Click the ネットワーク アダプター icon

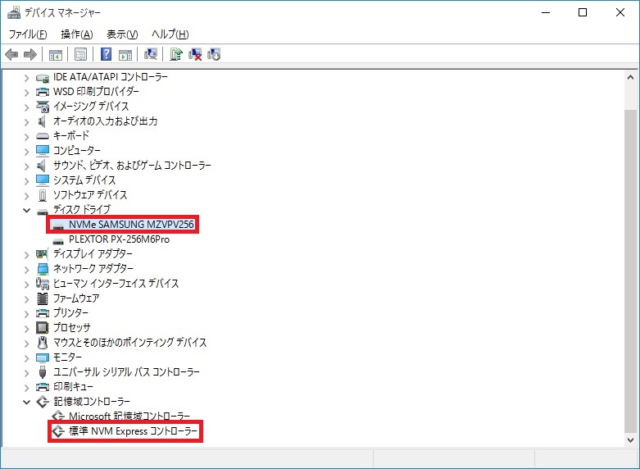click(43, 269)
